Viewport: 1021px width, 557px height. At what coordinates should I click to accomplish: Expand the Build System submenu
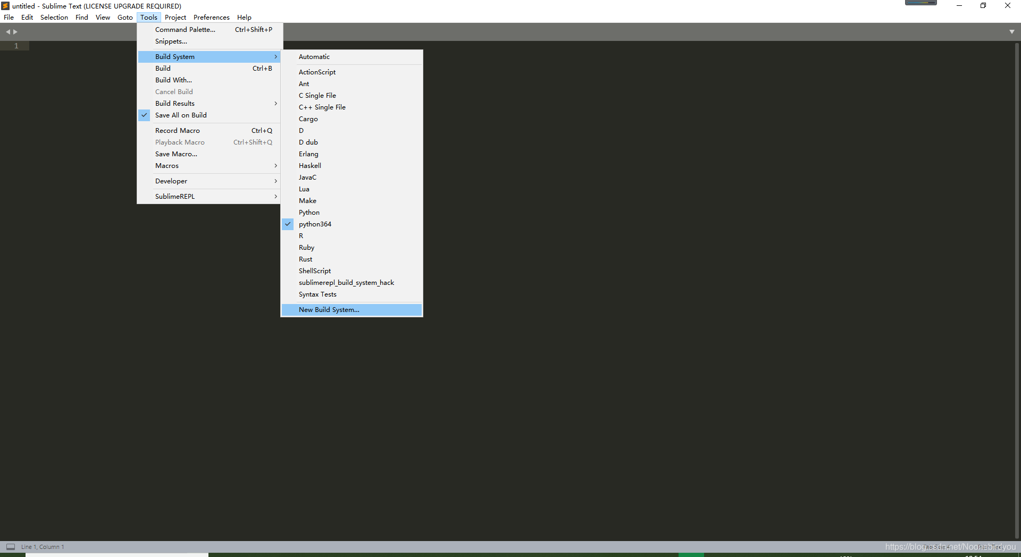(210, 57)
